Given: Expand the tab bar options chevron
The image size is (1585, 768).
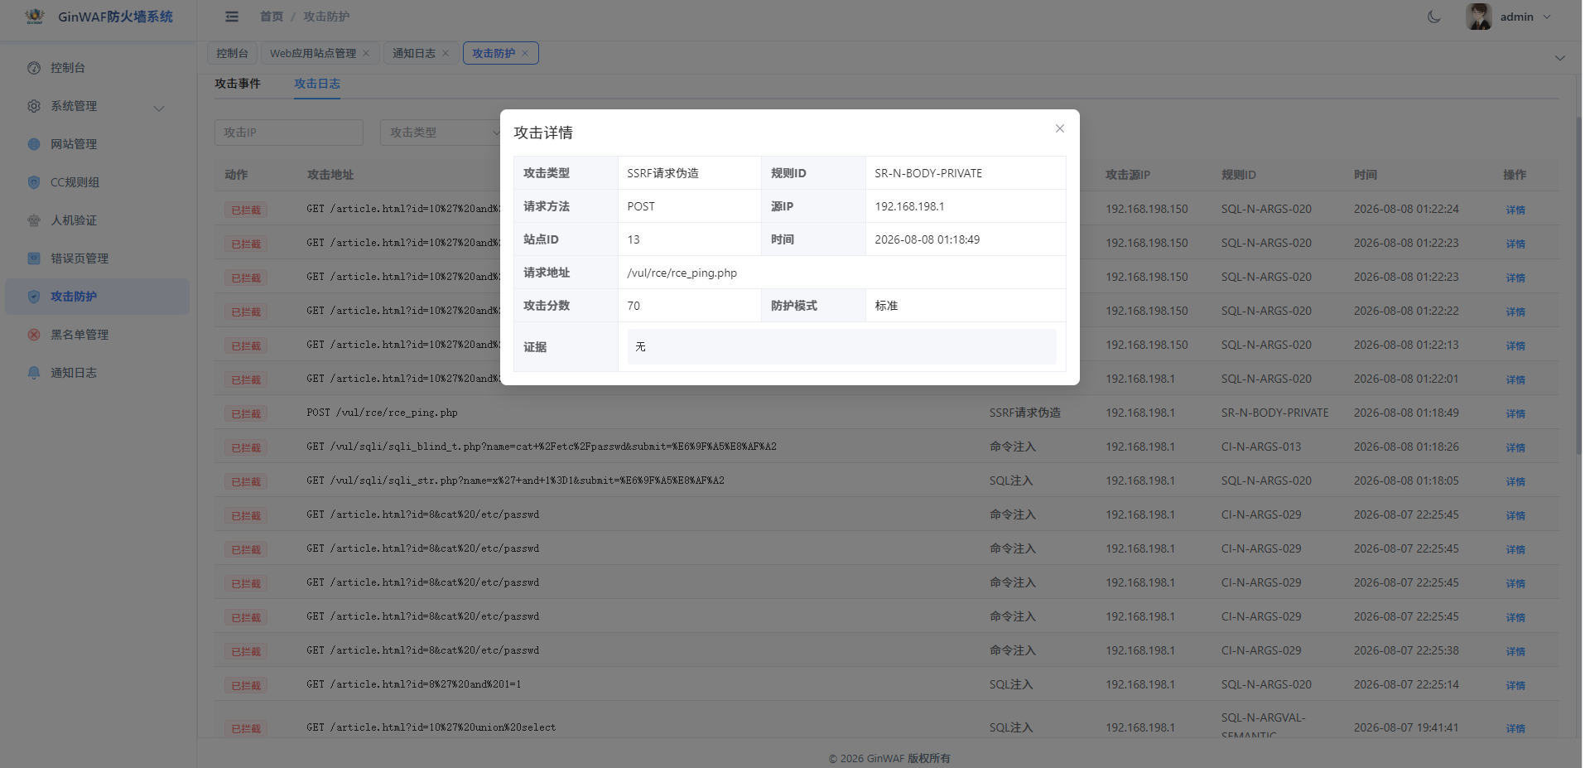Looking at the screenshot, I should click(1560, 58).
